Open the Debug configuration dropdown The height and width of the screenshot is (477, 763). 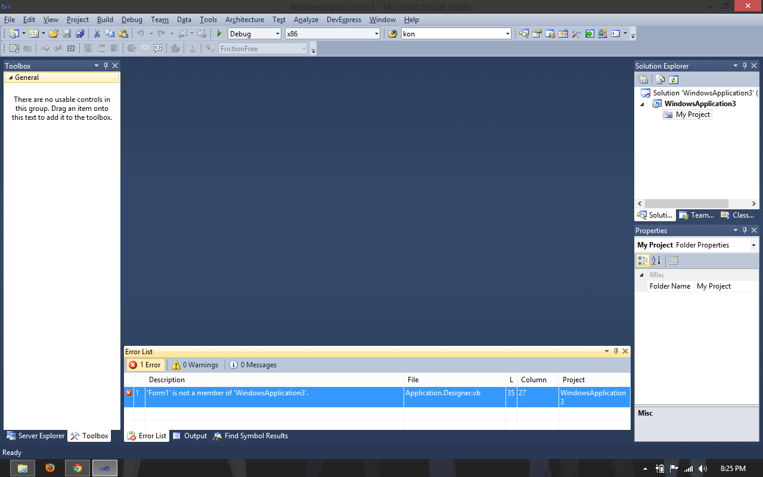(x=277, y=34)
